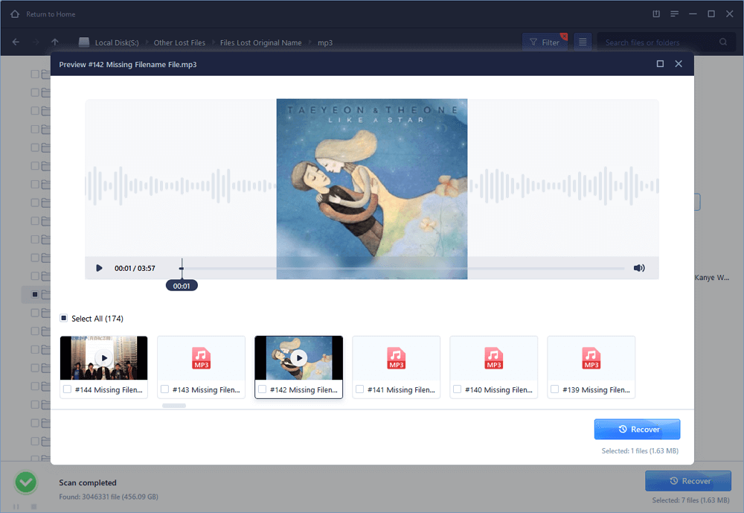Image resolution: width=744 pixels, height=513 pixels.
Task: Switch the file list view mode
Action: pos(583,42)
